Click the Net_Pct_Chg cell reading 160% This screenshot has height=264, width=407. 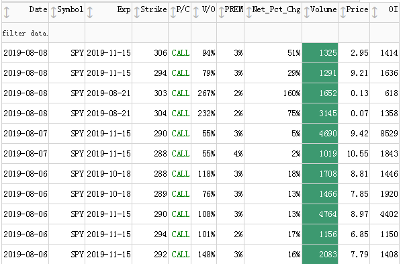(x=291, y=93)
